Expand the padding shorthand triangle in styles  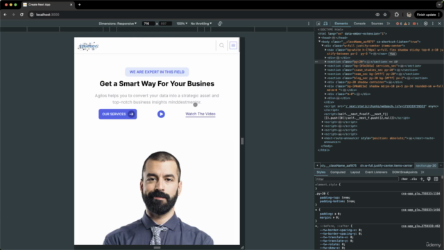(x=335, y=214)
